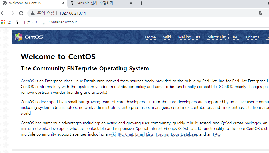Follow the 'Bugs Database' link
Viewport: 269px width, 153px height.
(184, 134)
